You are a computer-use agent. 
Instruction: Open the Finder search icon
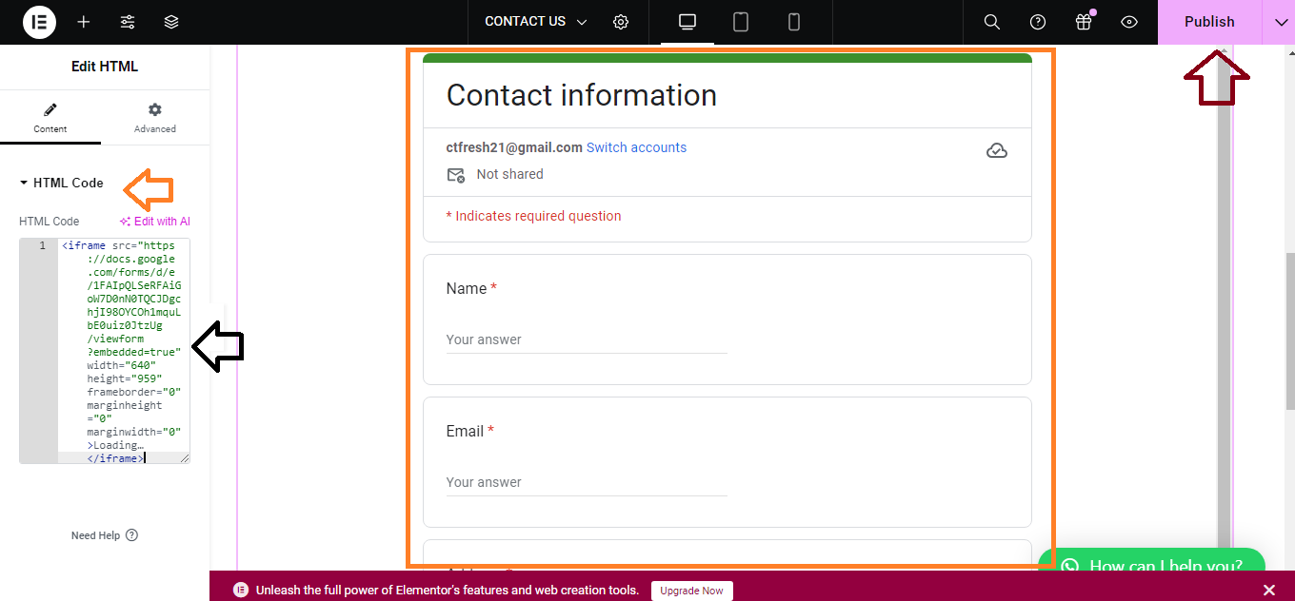[x=991, y=22]
